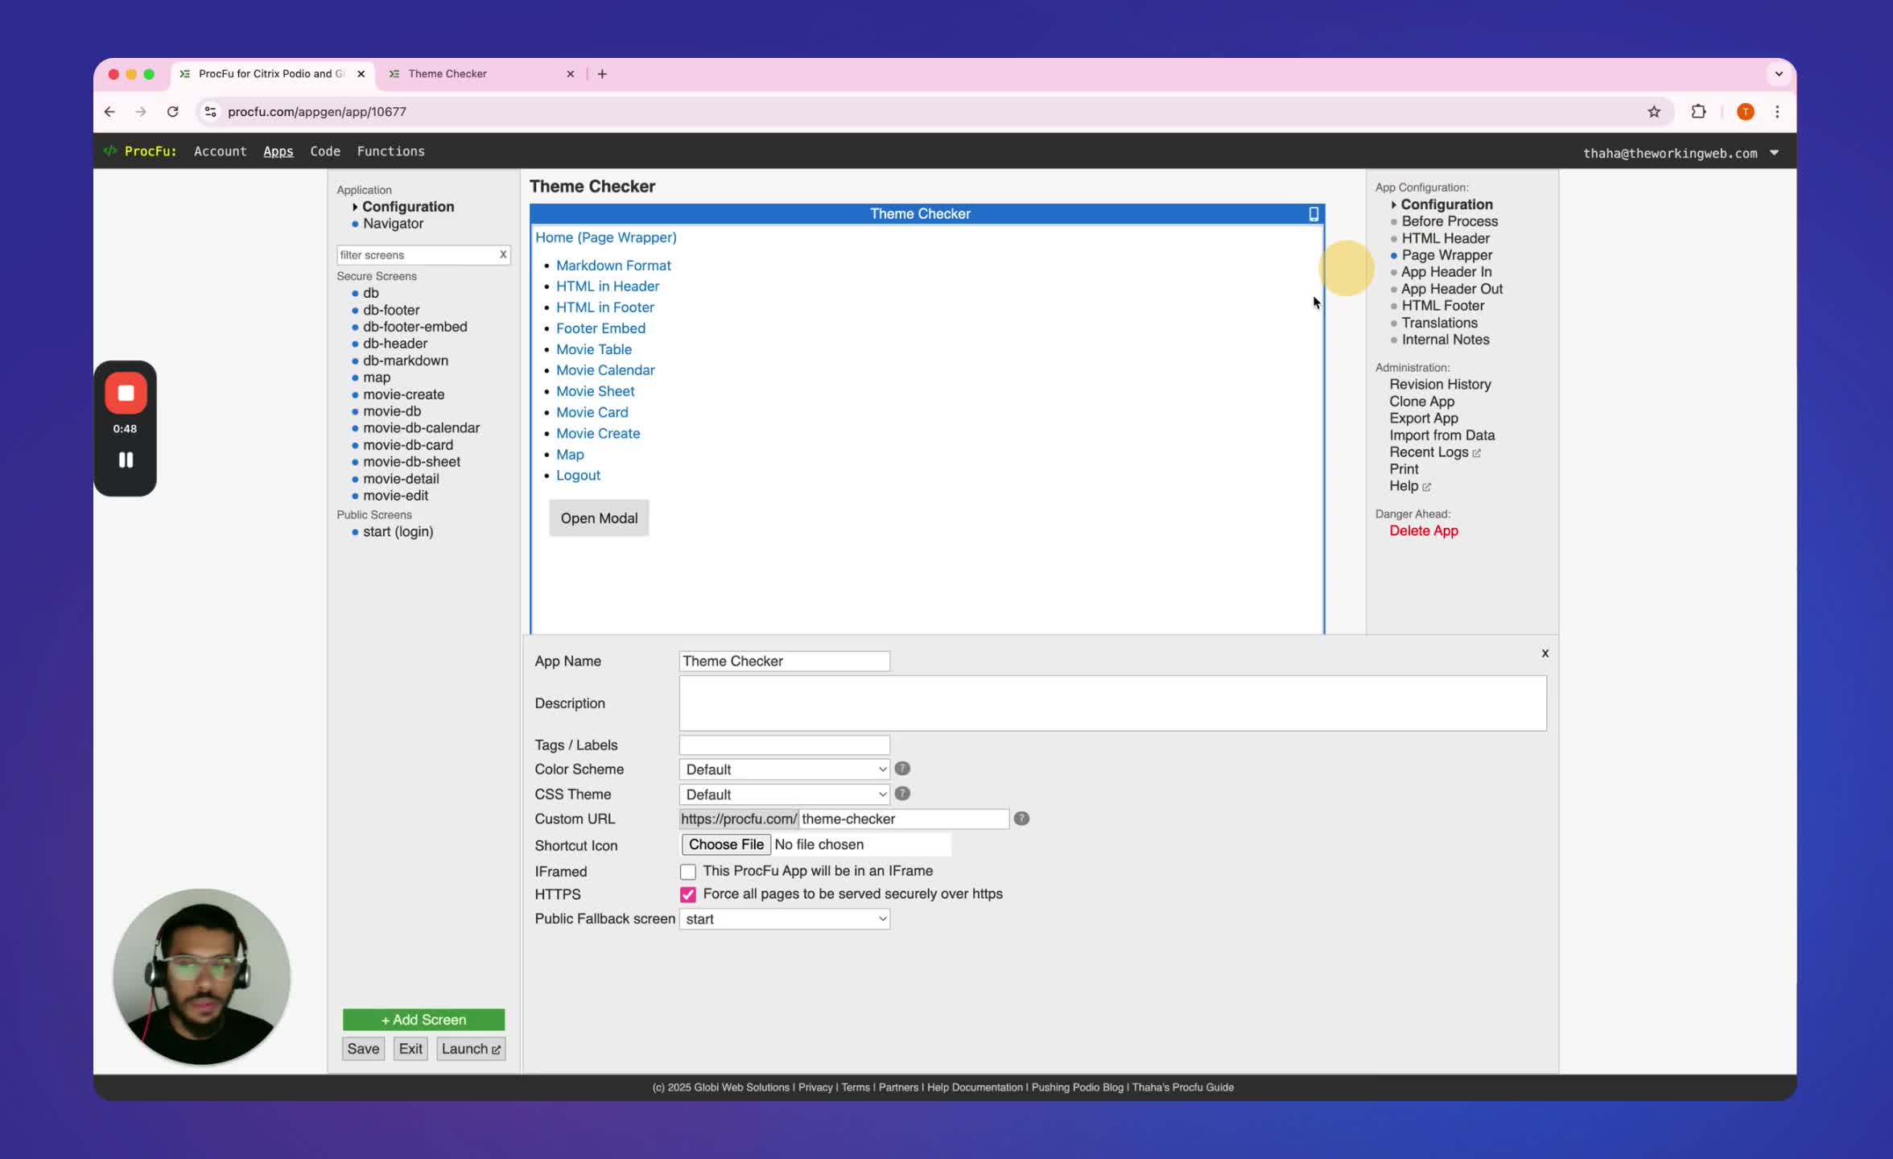The width and height of the screenshot is (1893, 1159).
Task: Click Choose File for Shortcut Icon
Action: click(726, 844)
